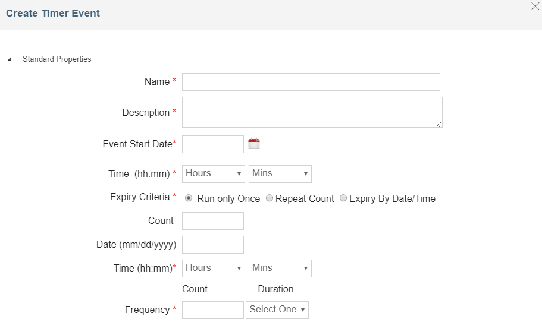
Task: Select the Repeat Count radio button
Action: click(270, 198)
